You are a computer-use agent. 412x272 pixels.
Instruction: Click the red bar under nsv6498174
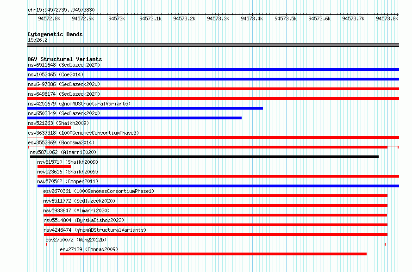point(213,99)
